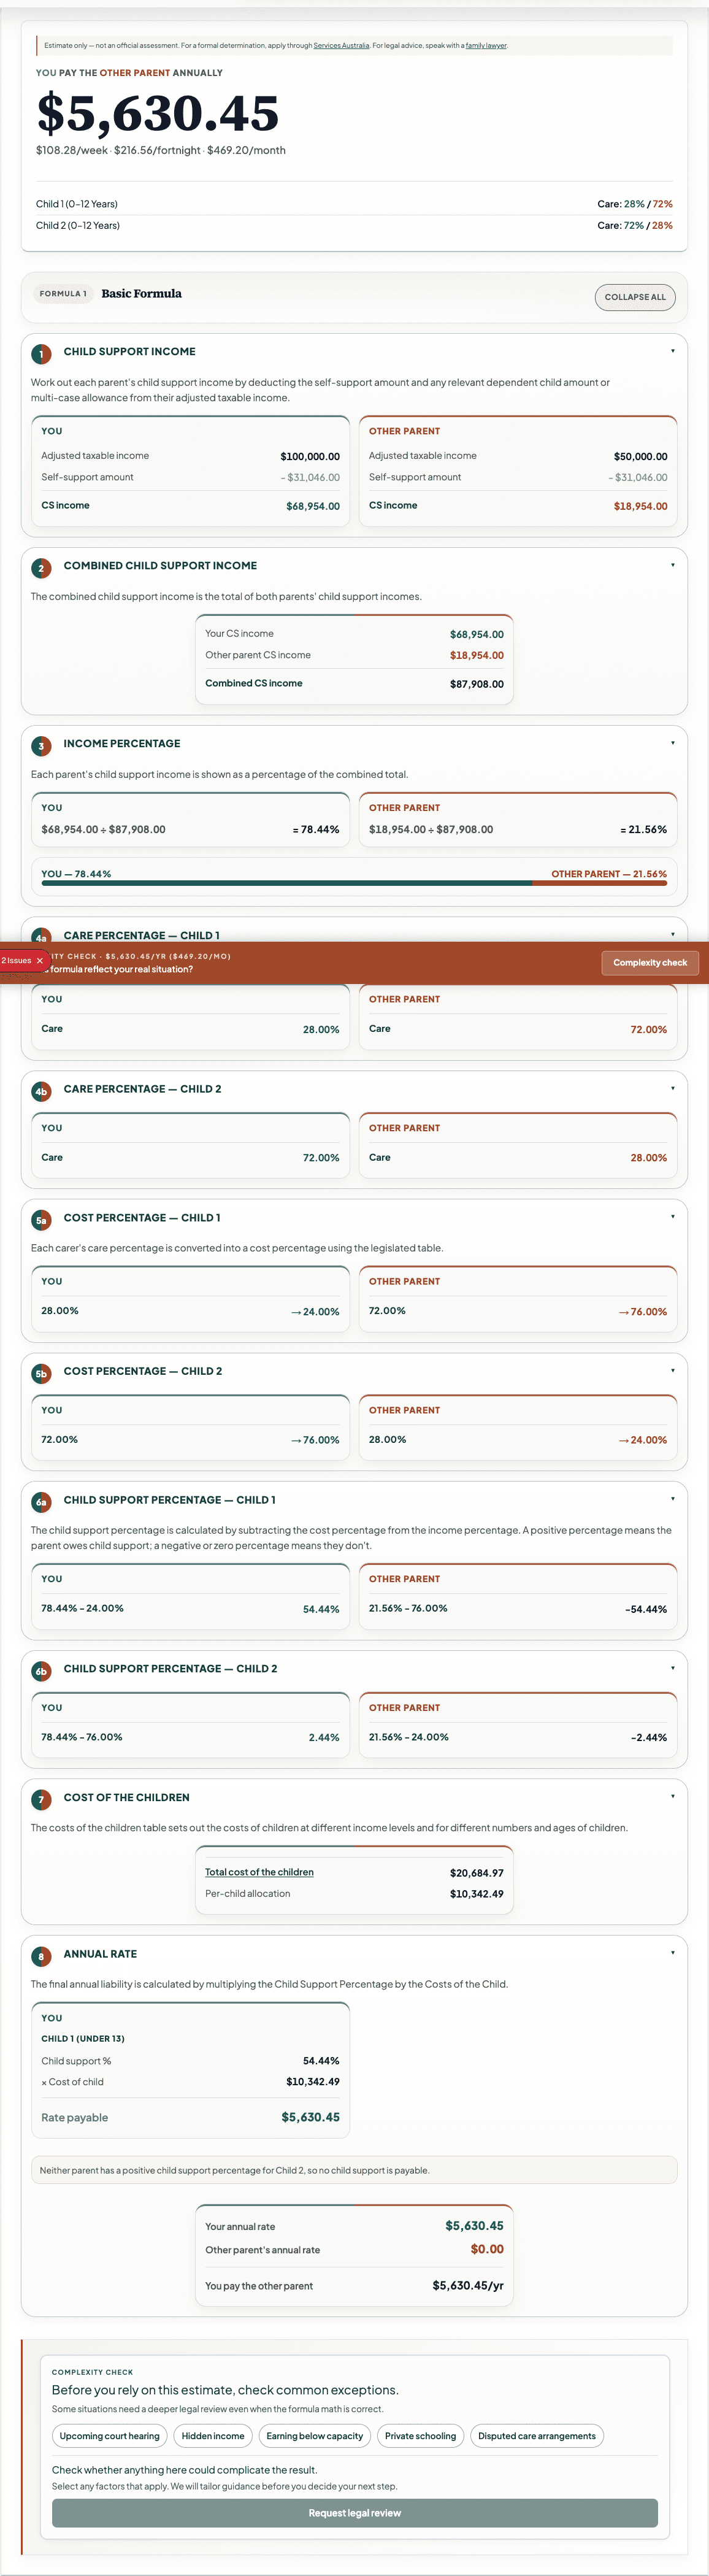
Task: Open the family lawyer link
Action: pyautogui.click(x=486, y=46)
